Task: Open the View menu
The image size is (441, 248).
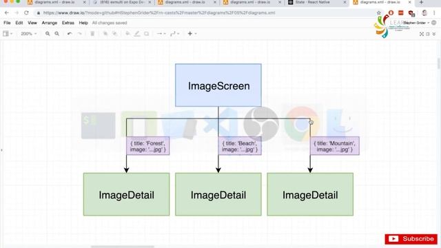Action: click(32, 23)
